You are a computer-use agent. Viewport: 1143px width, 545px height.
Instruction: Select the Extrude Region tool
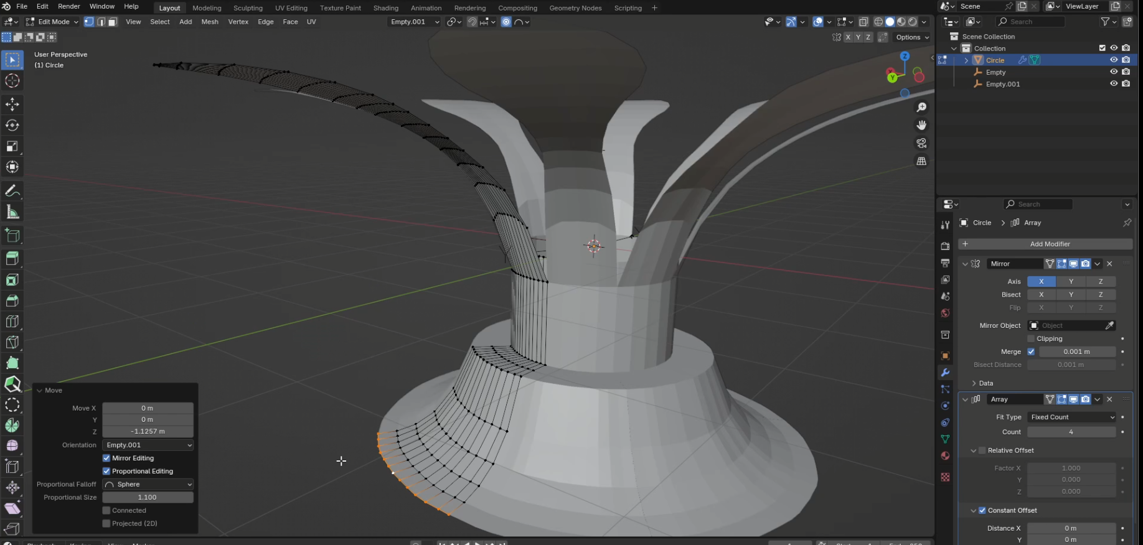coord(12,258)
